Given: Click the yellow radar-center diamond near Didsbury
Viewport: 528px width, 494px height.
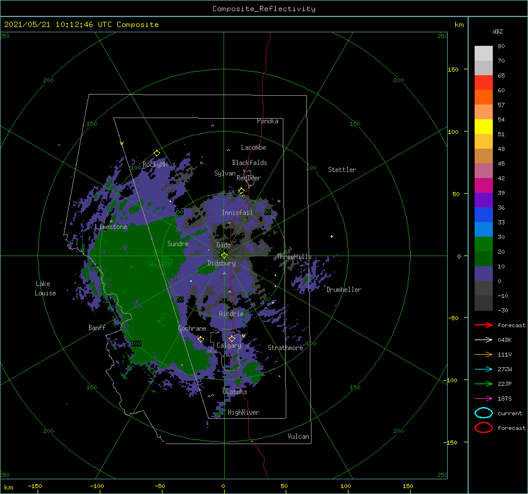Looking at the screenshot, I should [224, 256].
